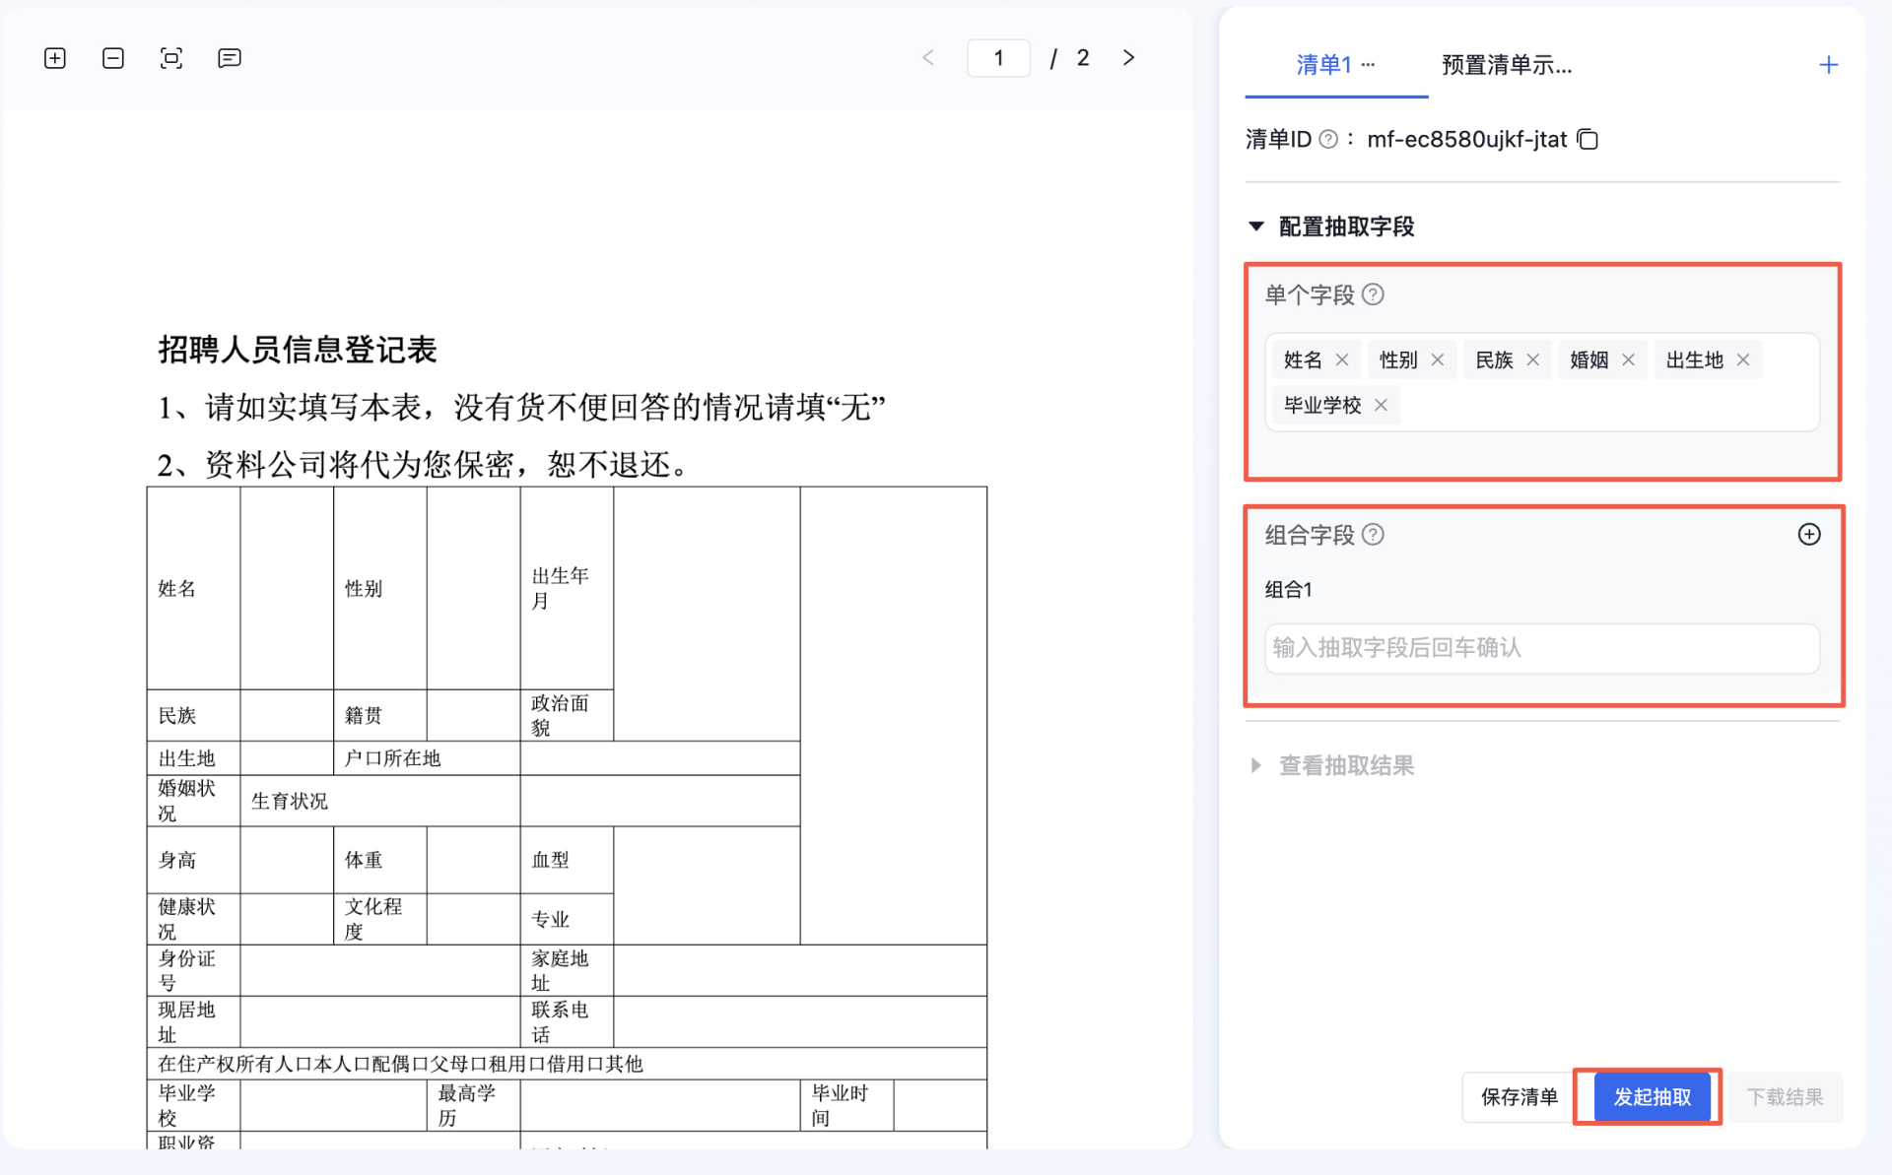1892x1175 pixels.
Task: Click the 身高 table cell
Action: (x=193, y=860)
